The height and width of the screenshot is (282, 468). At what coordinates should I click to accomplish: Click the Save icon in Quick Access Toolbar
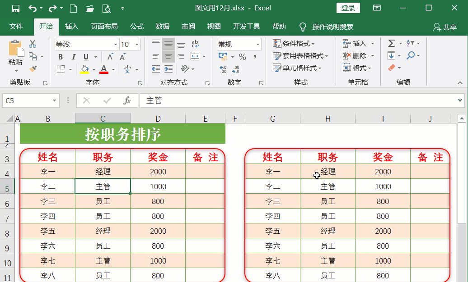coord(15,8)
